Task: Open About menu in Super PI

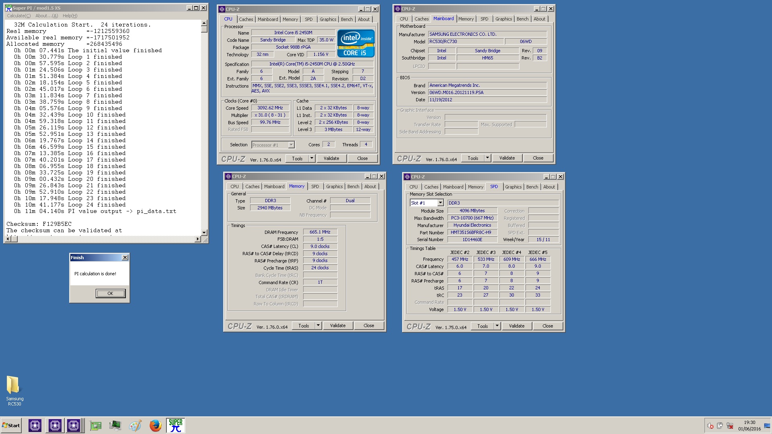Action: click(47, 16)
